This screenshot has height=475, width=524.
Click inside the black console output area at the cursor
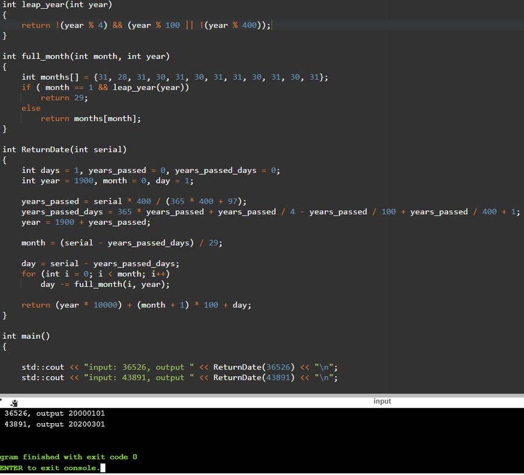[x=102, y=467]
